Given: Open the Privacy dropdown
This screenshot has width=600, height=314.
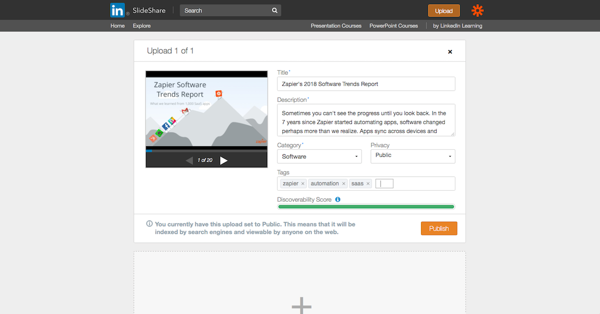Looking at the screenshot, I should (x=413, y=156).
